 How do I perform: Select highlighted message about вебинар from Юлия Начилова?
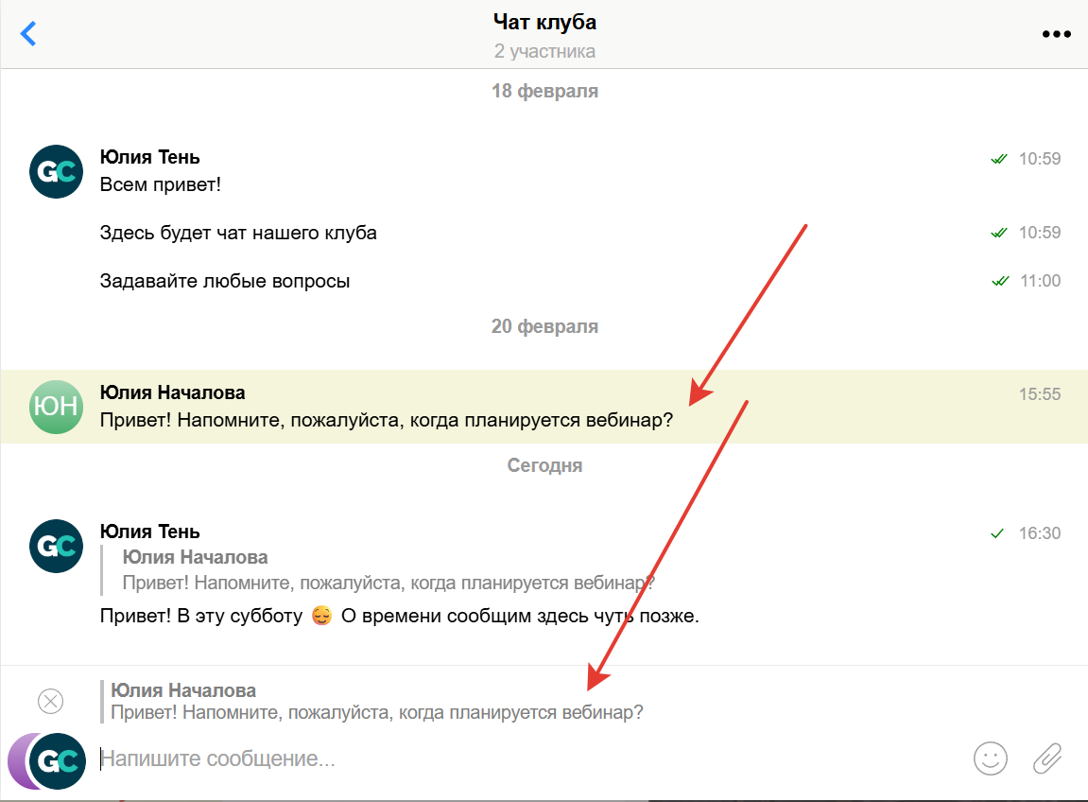(x=386, y=419)
